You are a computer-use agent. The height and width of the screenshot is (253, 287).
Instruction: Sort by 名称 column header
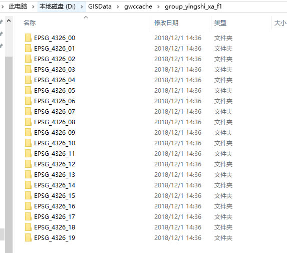click(x=30, y=23)
